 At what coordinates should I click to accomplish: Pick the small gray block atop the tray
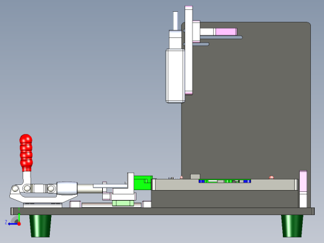point(195,176)
